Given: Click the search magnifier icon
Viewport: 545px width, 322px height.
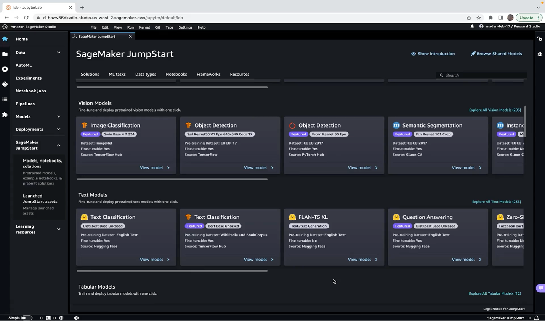Looking at the screenshot, I should 441,75.
